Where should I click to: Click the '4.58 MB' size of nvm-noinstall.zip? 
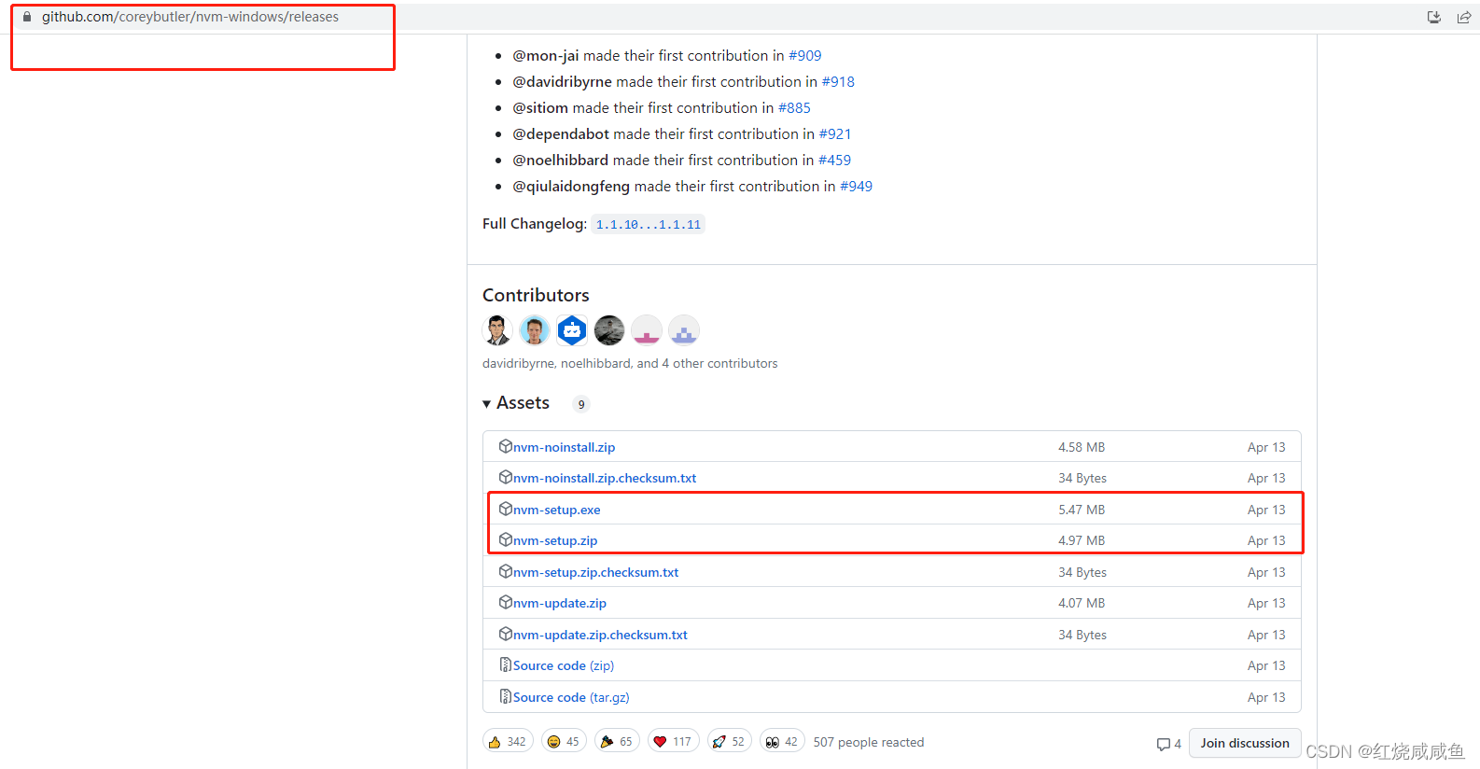coord(1082,447)
